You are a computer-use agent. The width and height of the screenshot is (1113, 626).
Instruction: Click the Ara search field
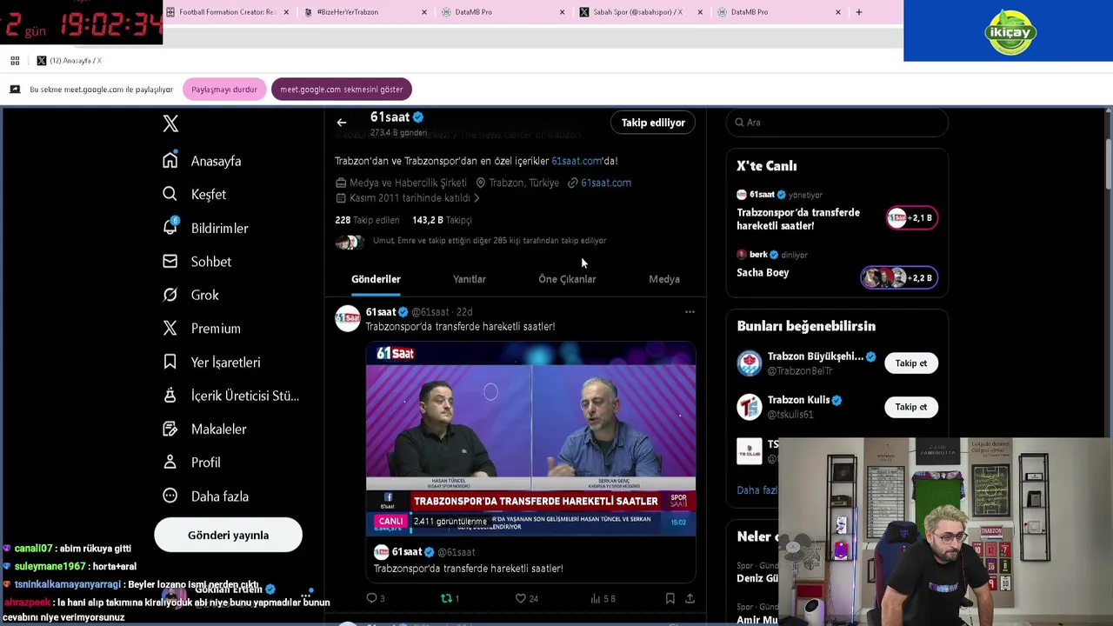(x=837, y=123)
